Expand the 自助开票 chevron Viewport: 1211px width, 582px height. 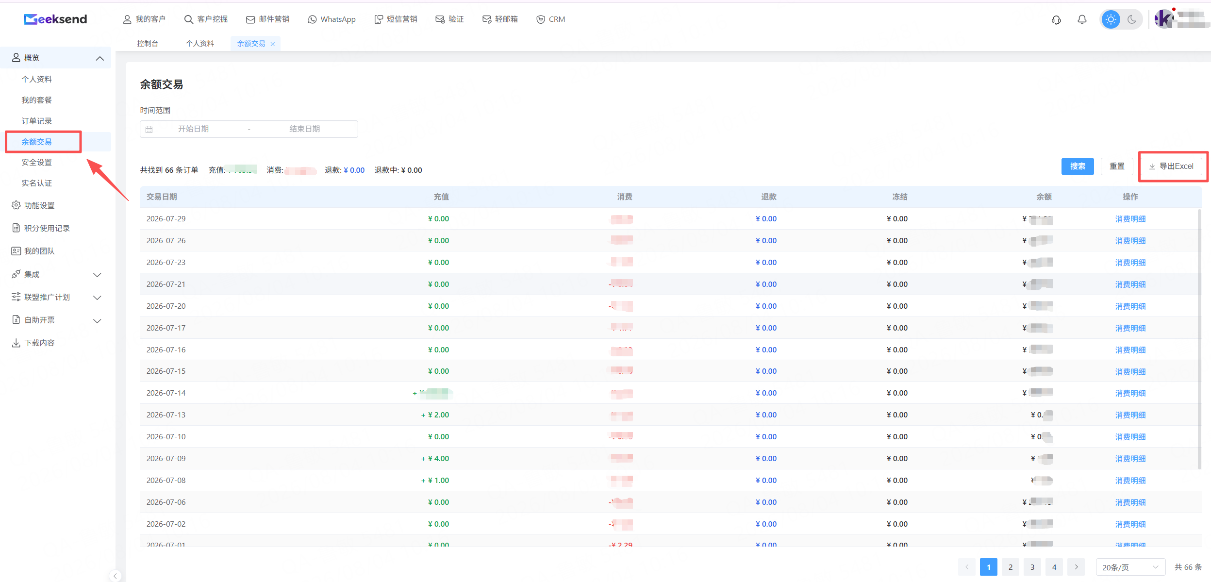[97, 321]
